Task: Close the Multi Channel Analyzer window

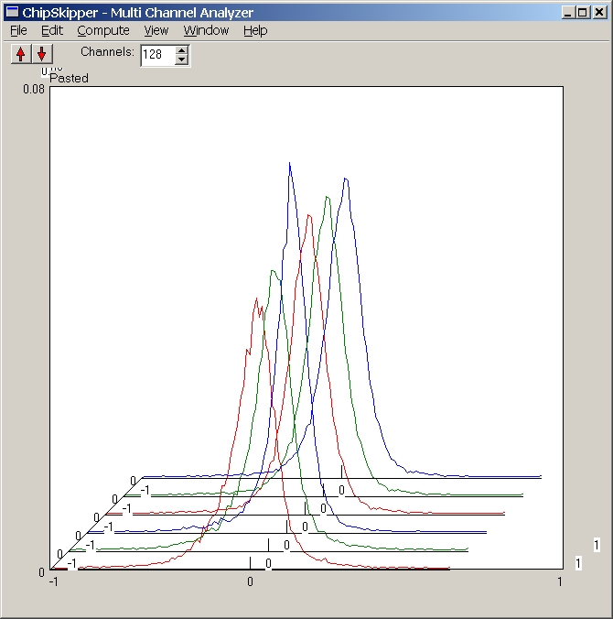Action: (x=599, y=13)
